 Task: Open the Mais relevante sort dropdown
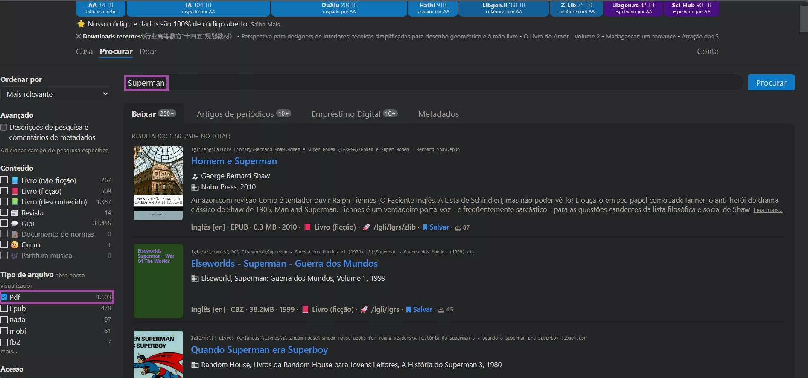tap(55, 94)
